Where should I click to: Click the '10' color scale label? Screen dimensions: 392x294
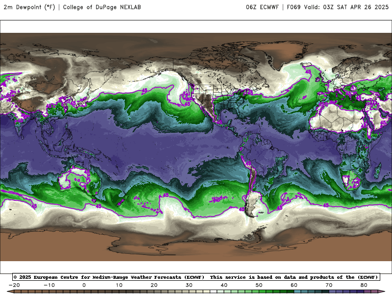click(119, 285)
